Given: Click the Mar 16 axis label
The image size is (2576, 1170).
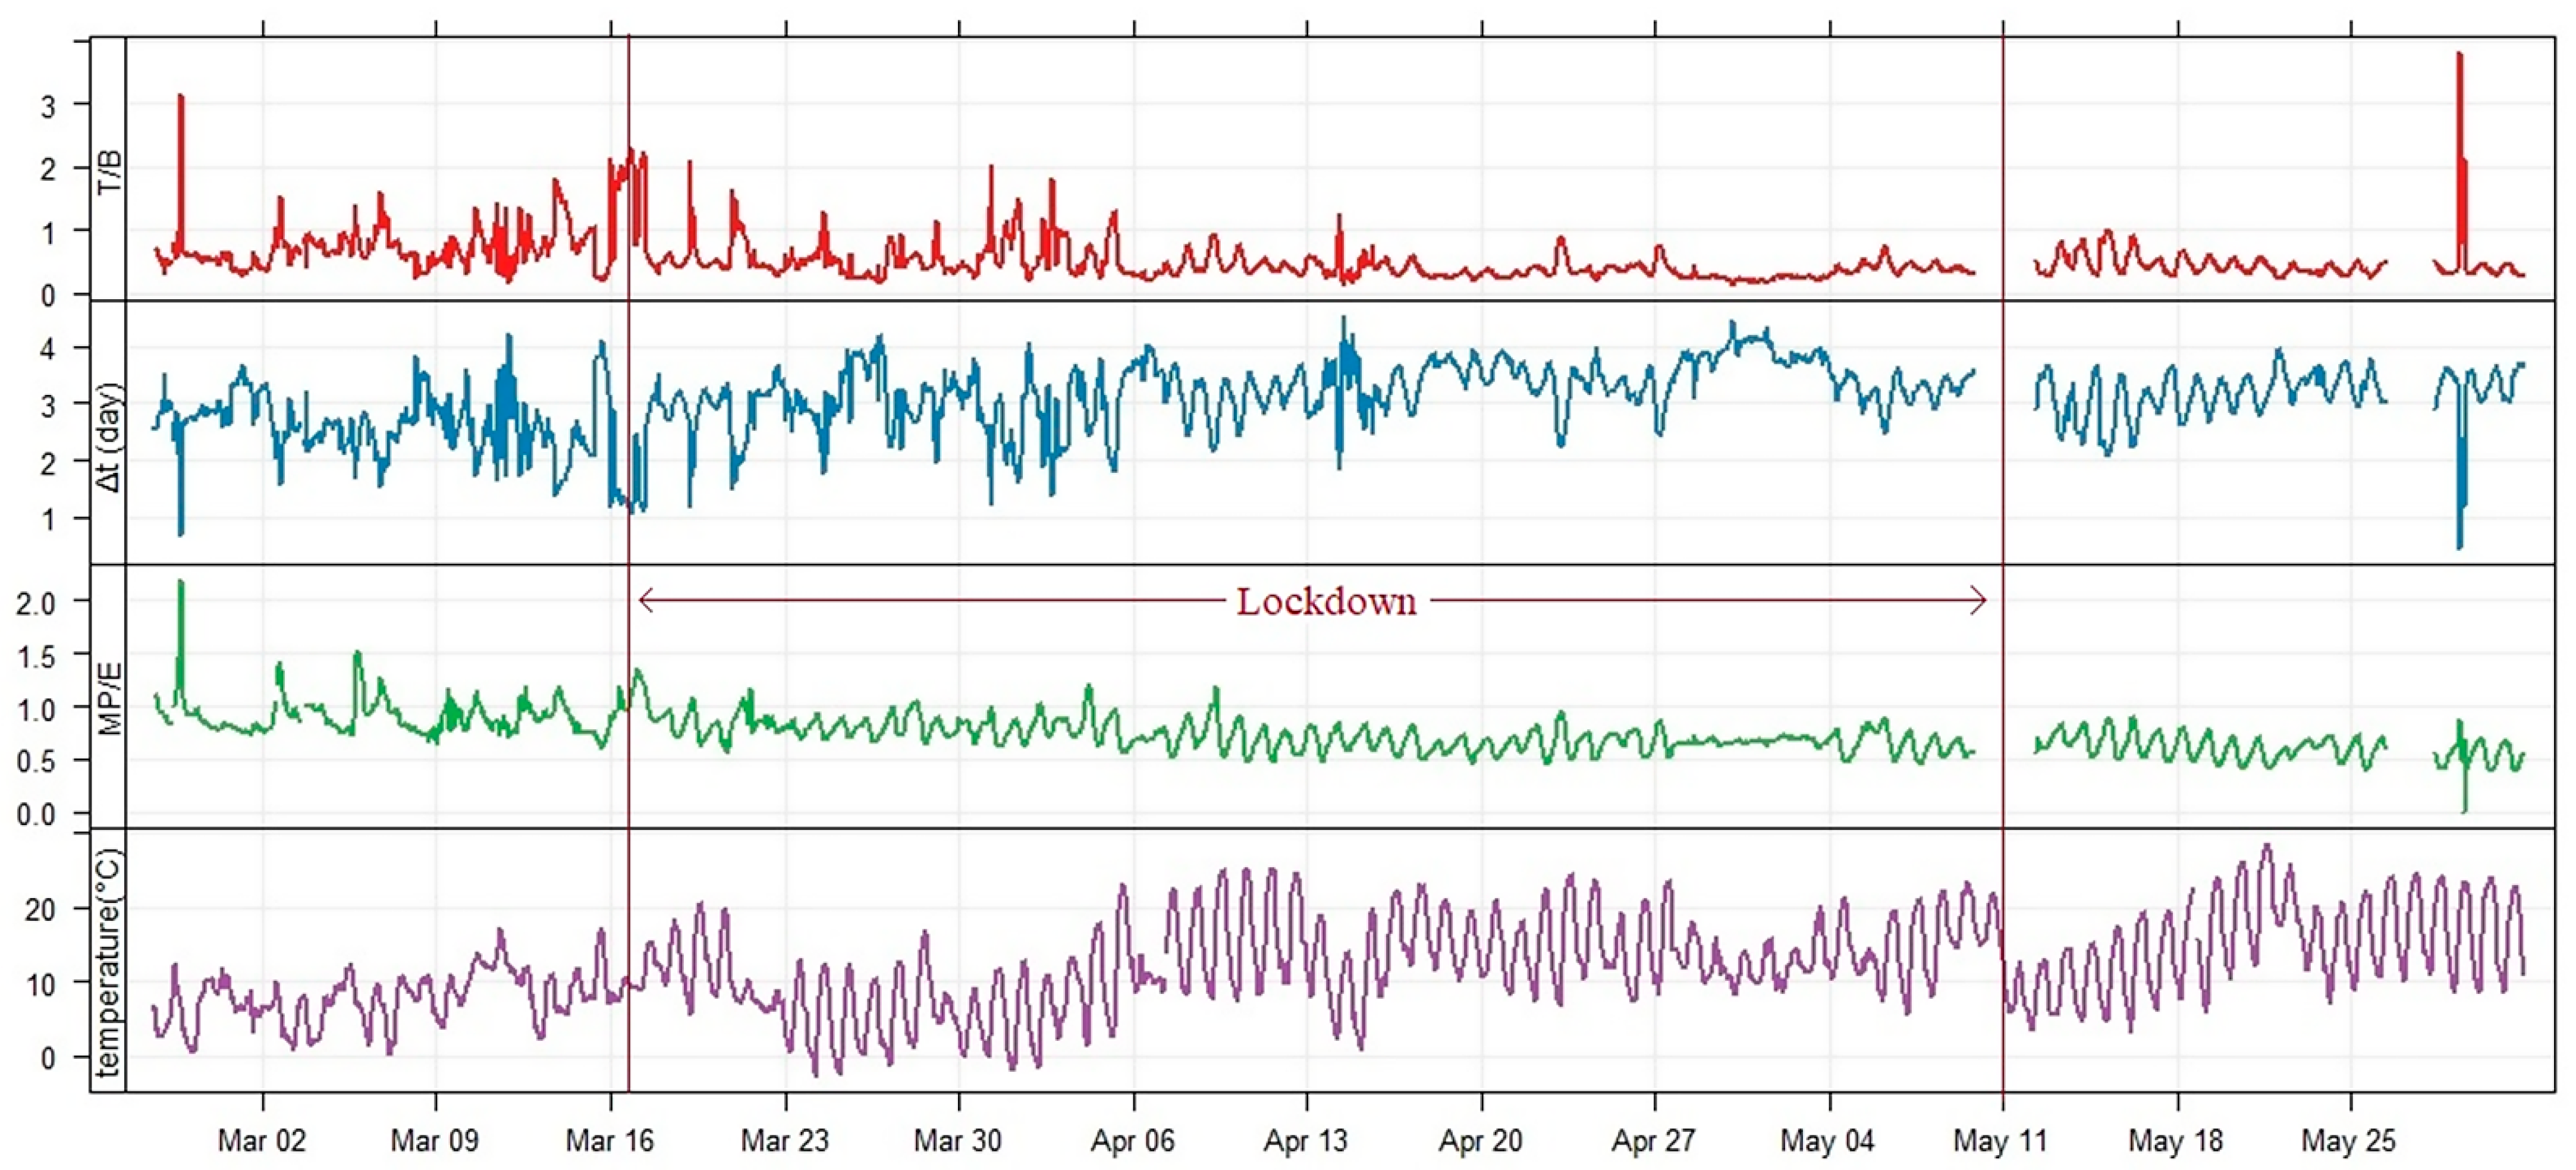Looking at the screenshot, I should pyautogui.click(x=609, y=1141).
